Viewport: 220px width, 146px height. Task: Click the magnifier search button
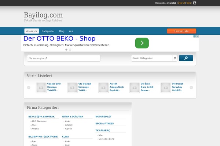[x=186, y=58]
